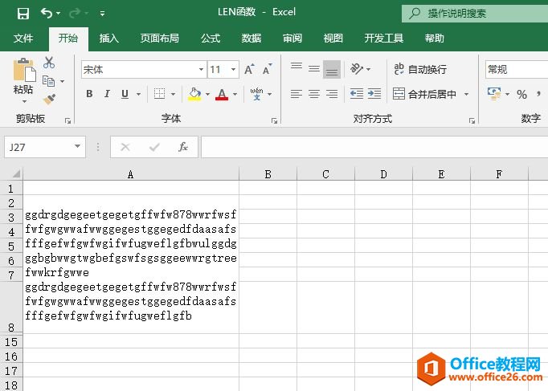Click the Borders icon
This screenshot has height=391, width=548.
[x=159, y=94]
